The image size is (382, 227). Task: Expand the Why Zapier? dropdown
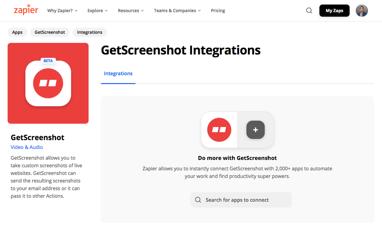click(x=62, y=11)
